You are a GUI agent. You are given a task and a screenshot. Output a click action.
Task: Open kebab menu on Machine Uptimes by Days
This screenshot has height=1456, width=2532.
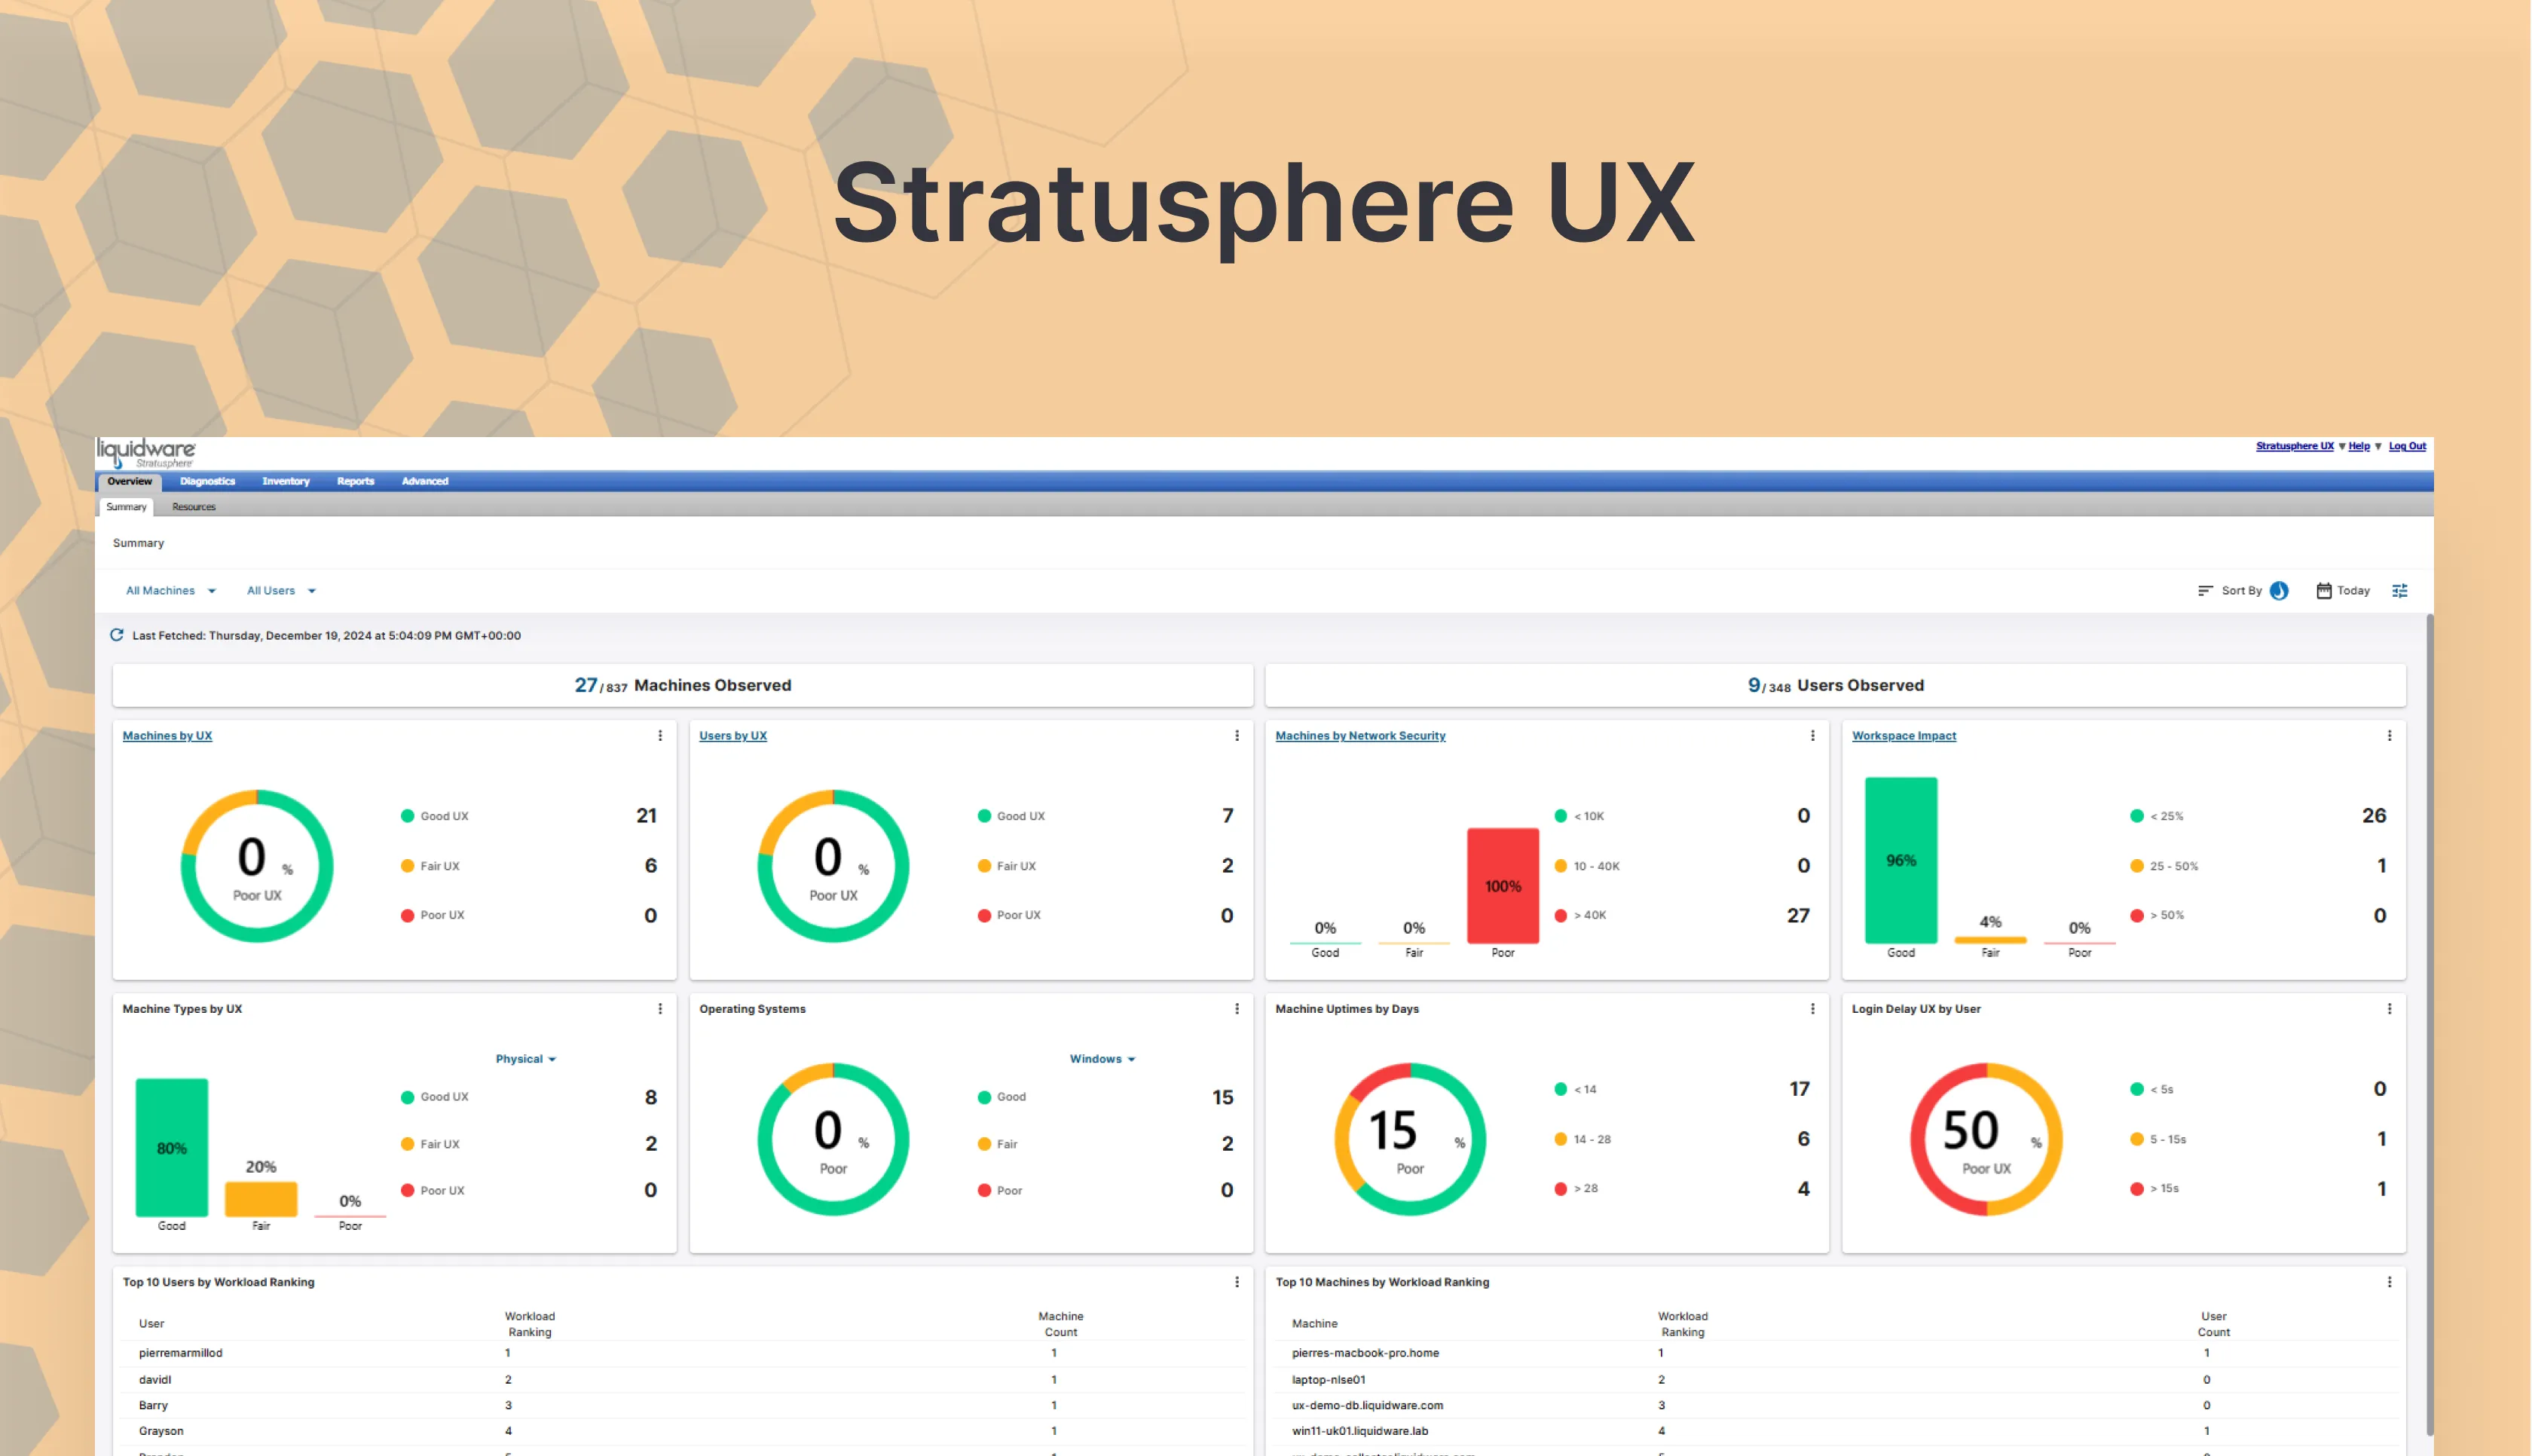click(x=1813, y=1009)
